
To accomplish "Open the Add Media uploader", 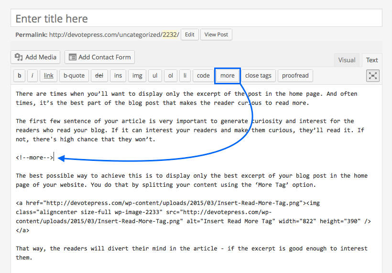I will click(36, 57).
